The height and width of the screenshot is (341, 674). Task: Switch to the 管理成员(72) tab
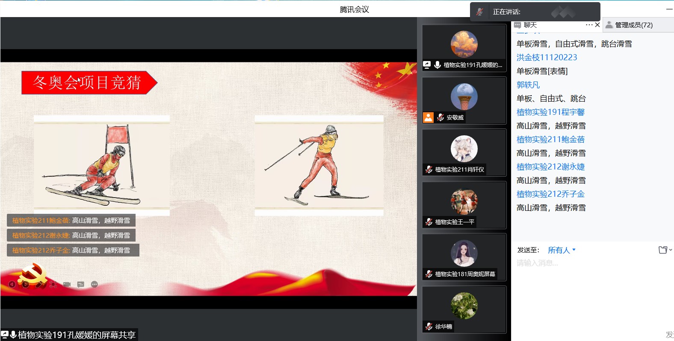[x=633, y=25]
